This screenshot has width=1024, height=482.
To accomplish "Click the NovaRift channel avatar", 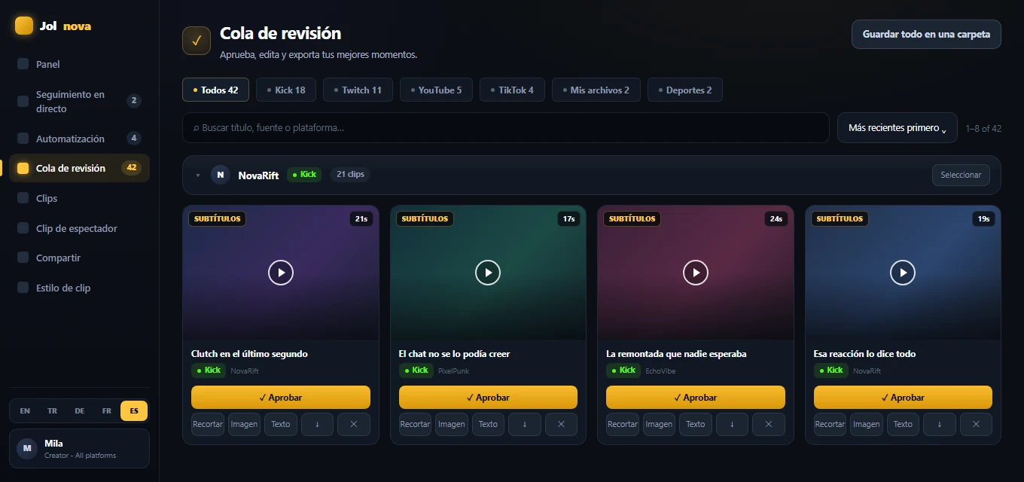I will coord(221,175).
